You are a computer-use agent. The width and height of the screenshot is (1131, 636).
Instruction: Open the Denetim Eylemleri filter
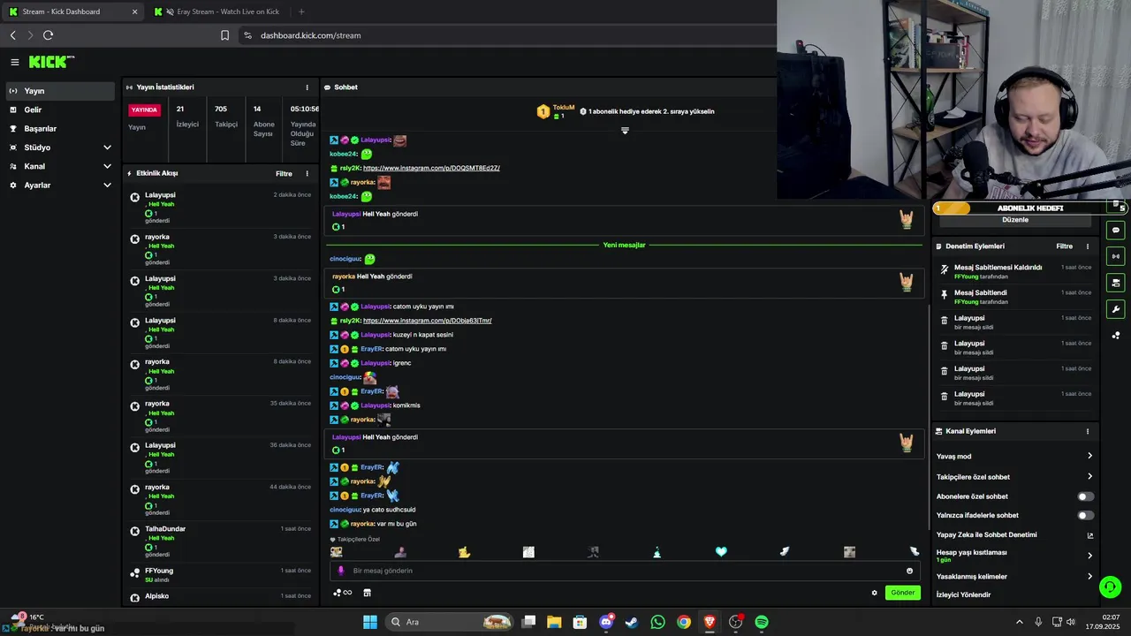click(x=1064, y=246)
